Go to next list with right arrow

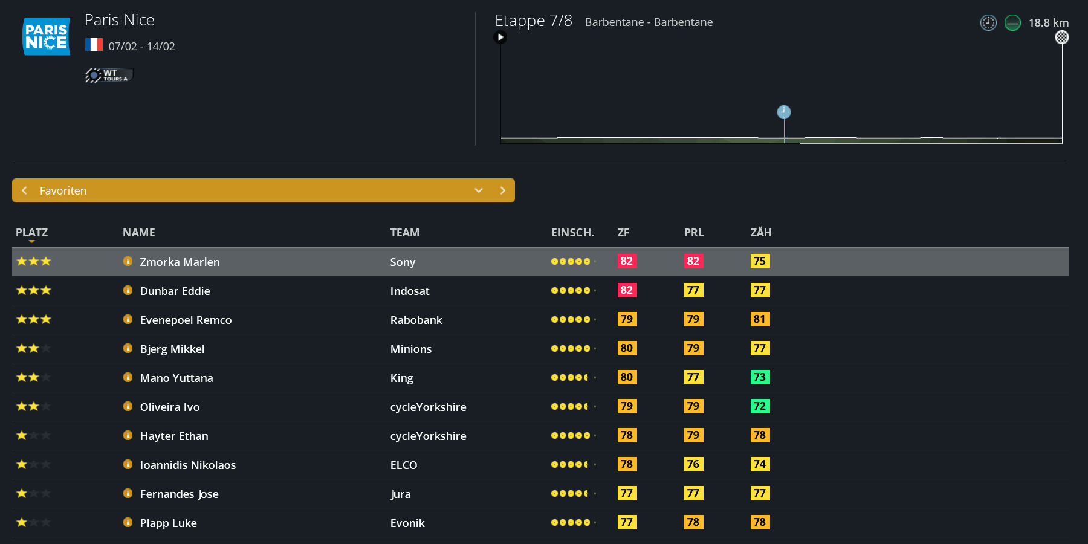503,190
